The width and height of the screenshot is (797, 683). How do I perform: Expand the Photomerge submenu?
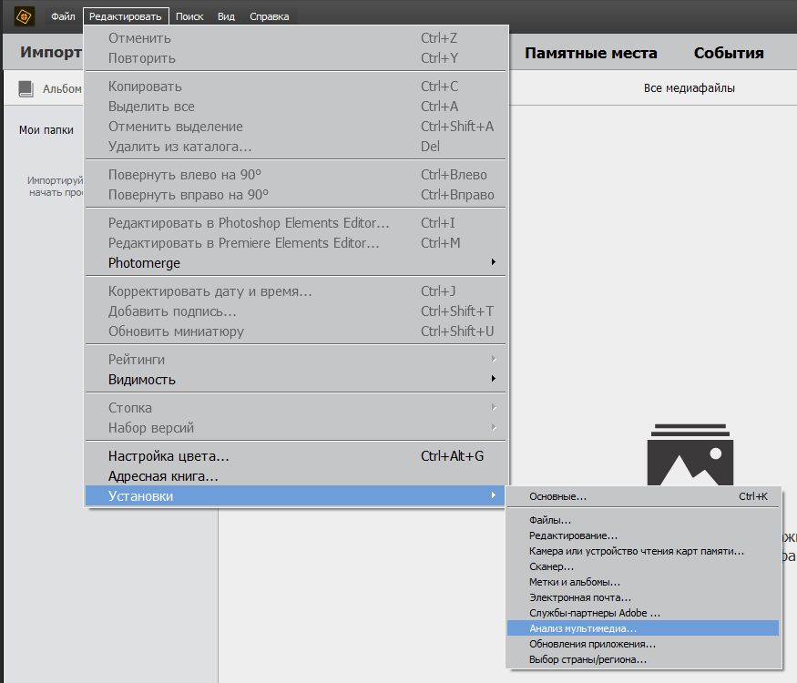click(x=296, y=263)
